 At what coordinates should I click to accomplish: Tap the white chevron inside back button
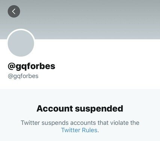click(14, 11)
